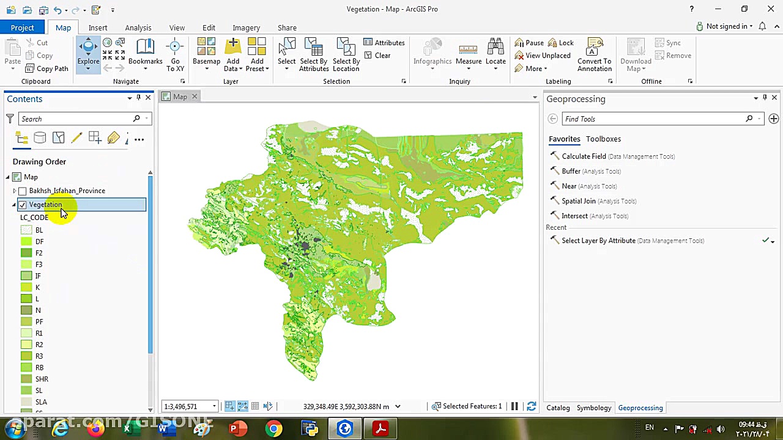783x440 pixels.
Task: Click Convert To Annotation in the ribbon
Action: 594,55
